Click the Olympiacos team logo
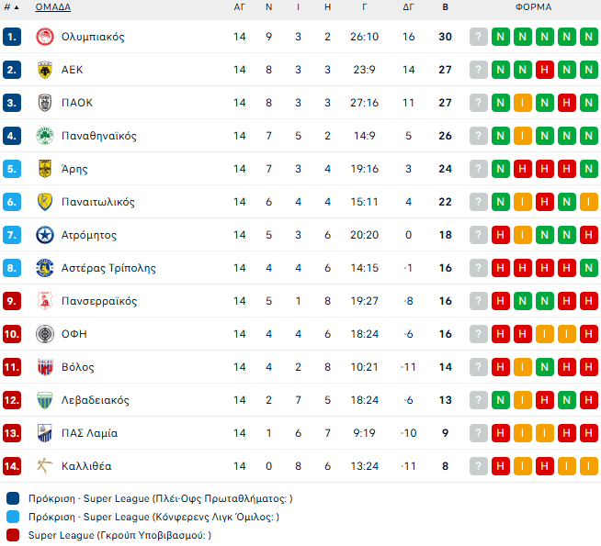This screenshot has width=601, height=546. tap(44, 37)
